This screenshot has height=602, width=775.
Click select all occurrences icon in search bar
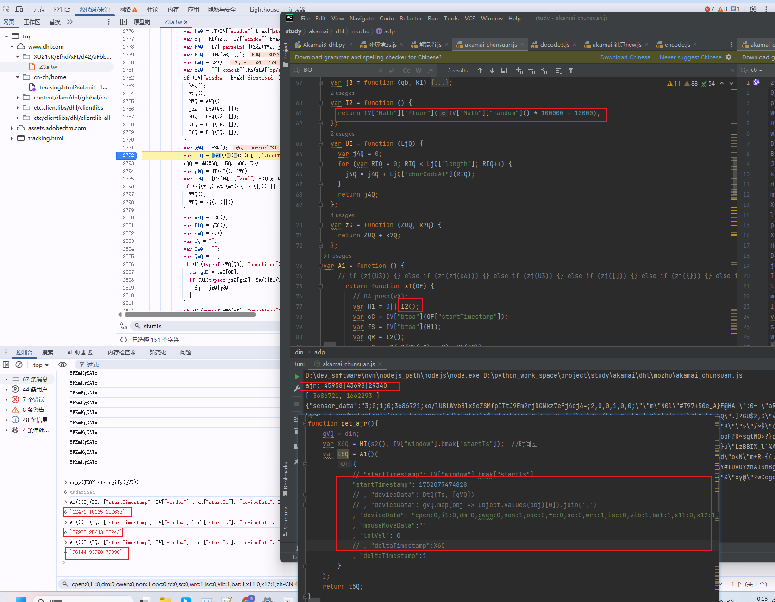click(x=544, y=70)
